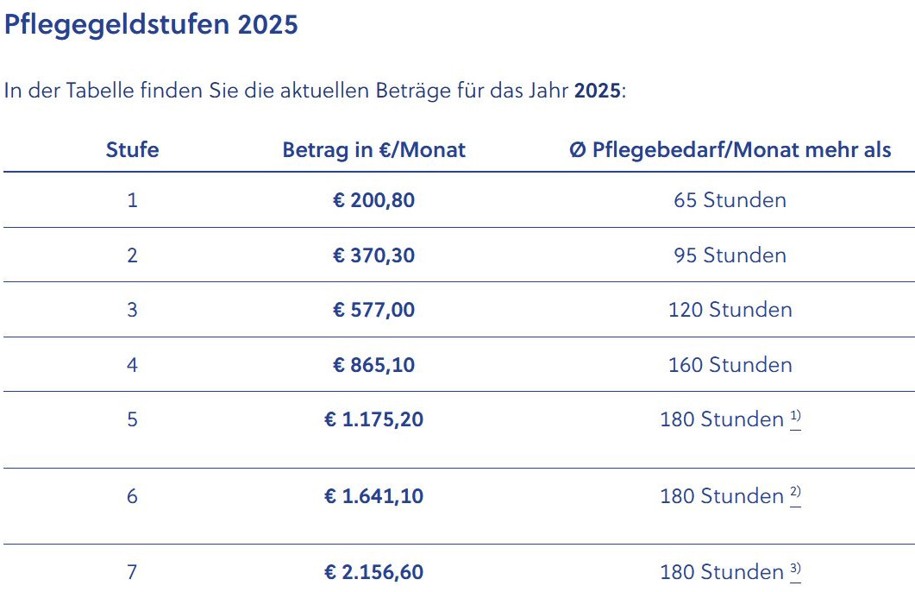Click the Betrag in €/Monat column header
The height and width of the screenshot is (592, 915).
373,150
